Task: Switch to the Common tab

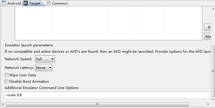Action: pyautogui.click(x=57, y=3)
